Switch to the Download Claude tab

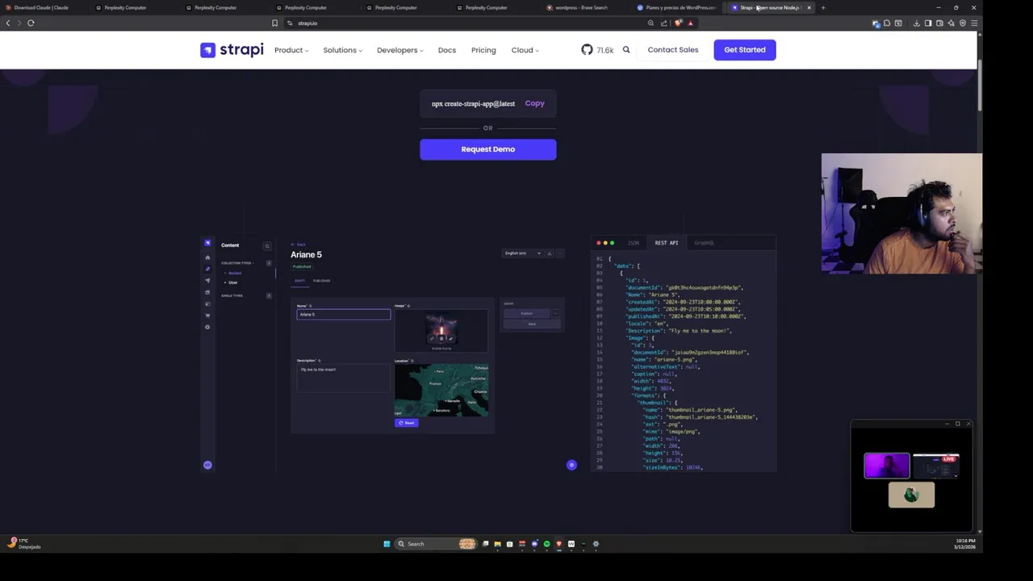40,7
